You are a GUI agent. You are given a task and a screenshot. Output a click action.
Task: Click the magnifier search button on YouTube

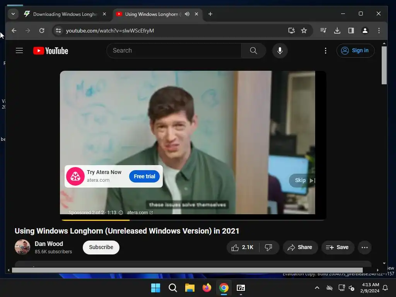coord(254,51)
